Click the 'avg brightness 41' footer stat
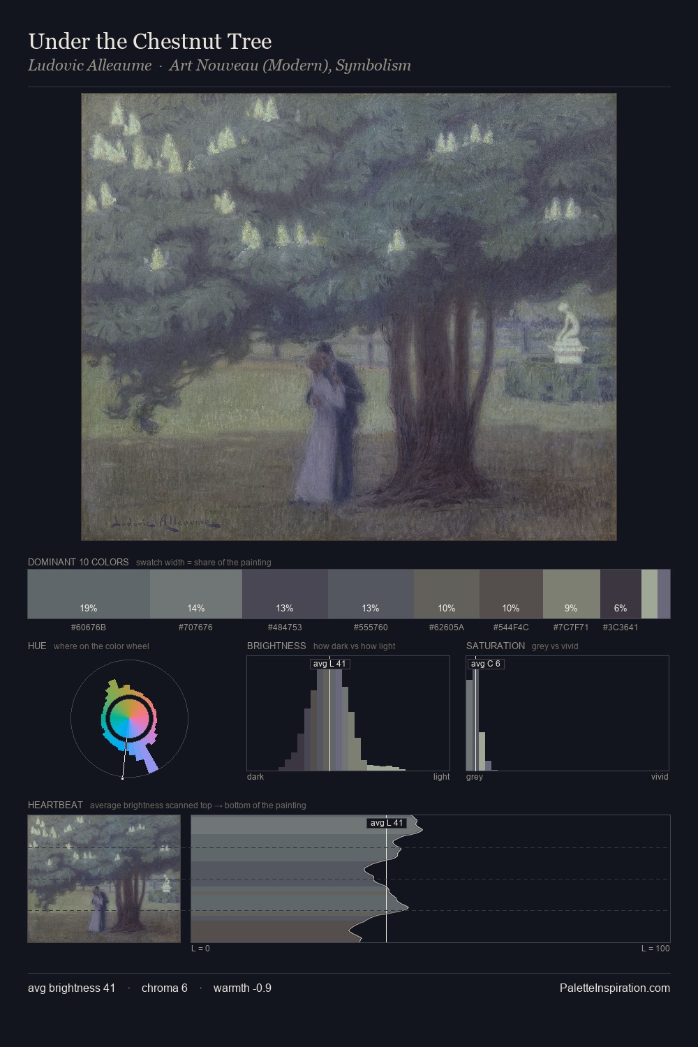 72,988
